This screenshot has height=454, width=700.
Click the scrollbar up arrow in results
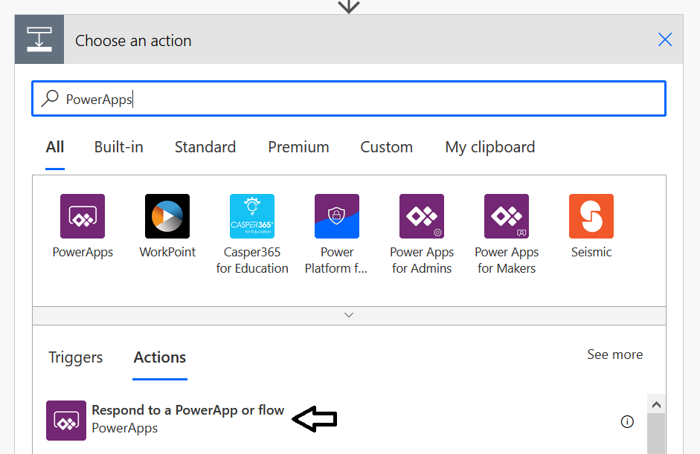655,403
